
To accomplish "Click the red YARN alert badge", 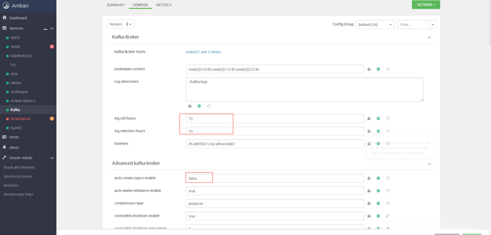I will coord(52,47).
